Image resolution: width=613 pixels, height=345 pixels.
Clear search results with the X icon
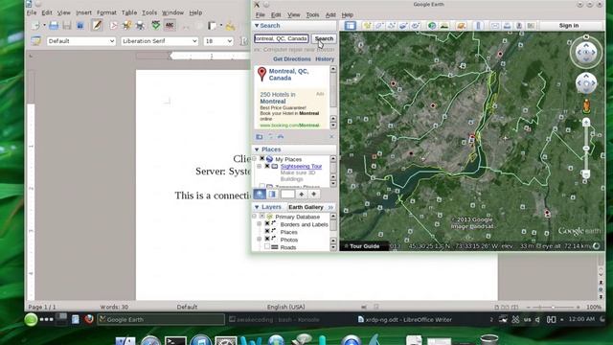(x=331, y=136)
